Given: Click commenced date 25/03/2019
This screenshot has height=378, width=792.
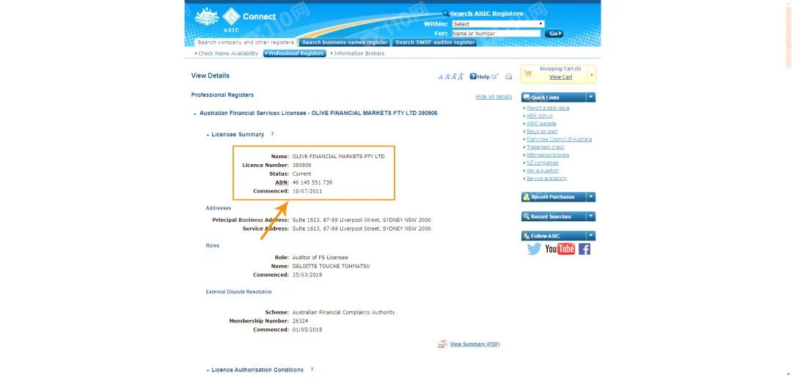Looking at the screenshot, I should pyautogui.click(x=307, y=275).
